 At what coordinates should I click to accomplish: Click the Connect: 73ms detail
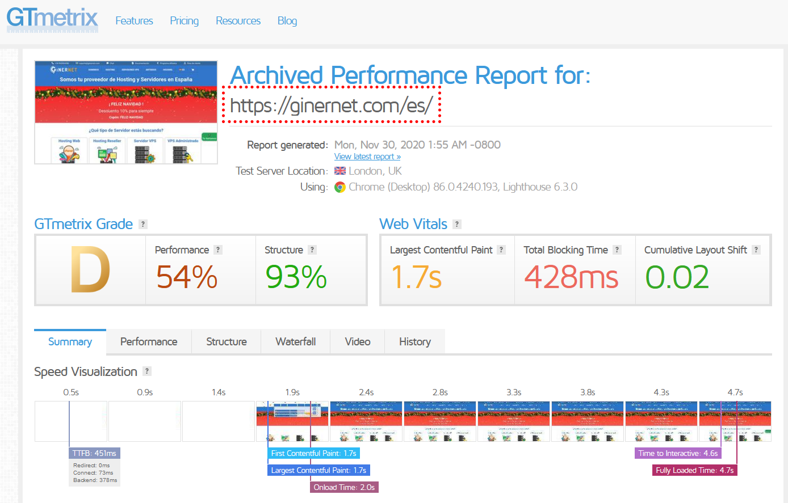pos(93,473)
